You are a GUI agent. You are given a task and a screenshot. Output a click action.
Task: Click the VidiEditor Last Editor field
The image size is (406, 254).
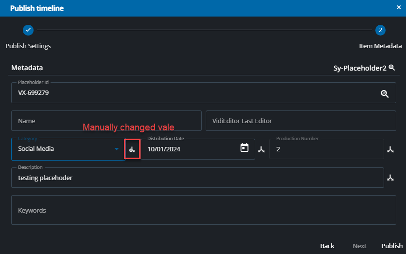[300, 121]
